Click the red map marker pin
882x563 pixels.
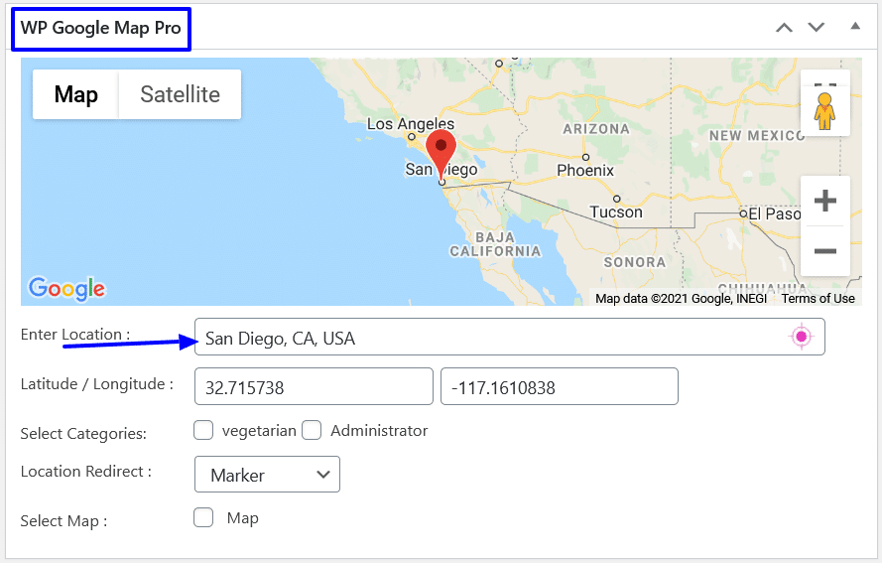[x=441, y=152]
